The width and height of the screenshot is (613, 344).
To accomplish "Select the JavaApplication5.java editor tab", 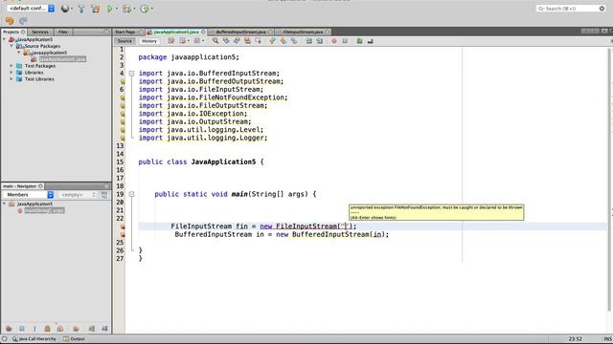I will click(176, 32).
